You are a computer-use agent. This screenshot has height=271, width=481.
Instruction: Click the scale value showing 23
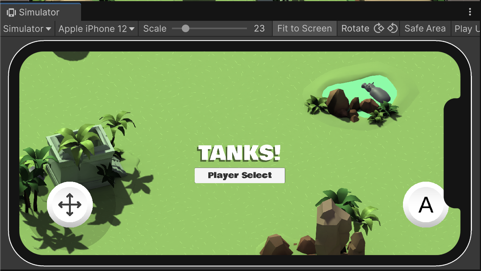[259, 28]
